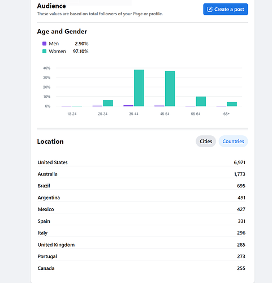This screenshot has width=272, height=283.
Task: Click the Women 35-44 bar in chart
Action: (139, 88)
